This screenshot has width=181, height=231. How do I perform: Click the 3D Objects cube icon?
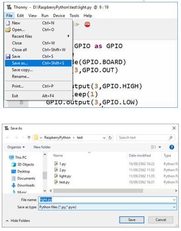[14, 165]
